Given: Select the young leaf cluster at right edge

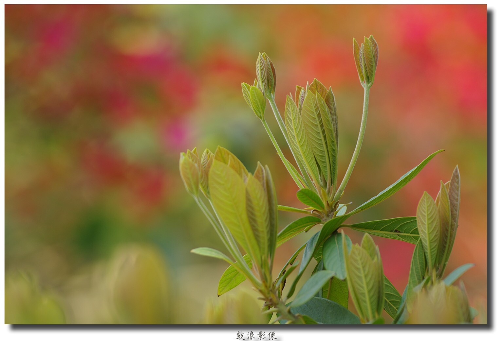Looking at the screenshot, I should pos(439,222).
